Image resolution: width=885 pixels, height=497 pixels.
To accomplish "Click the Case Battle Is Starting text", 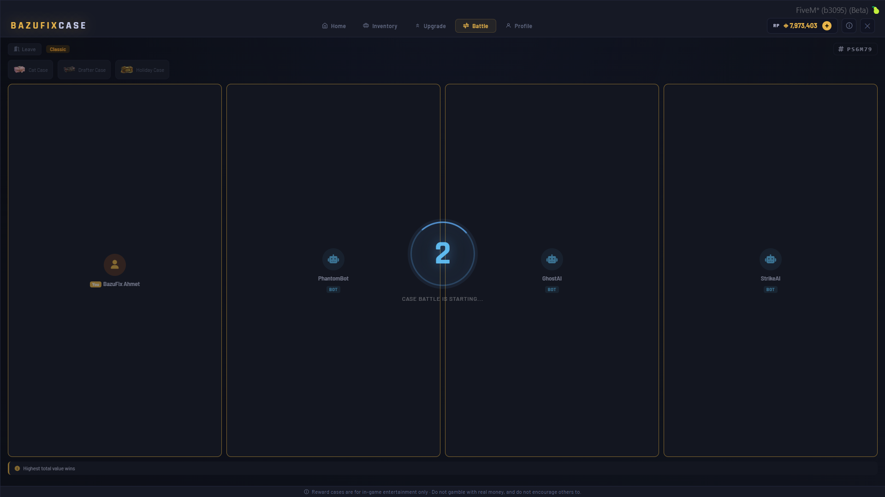I will tap(443, 299).
